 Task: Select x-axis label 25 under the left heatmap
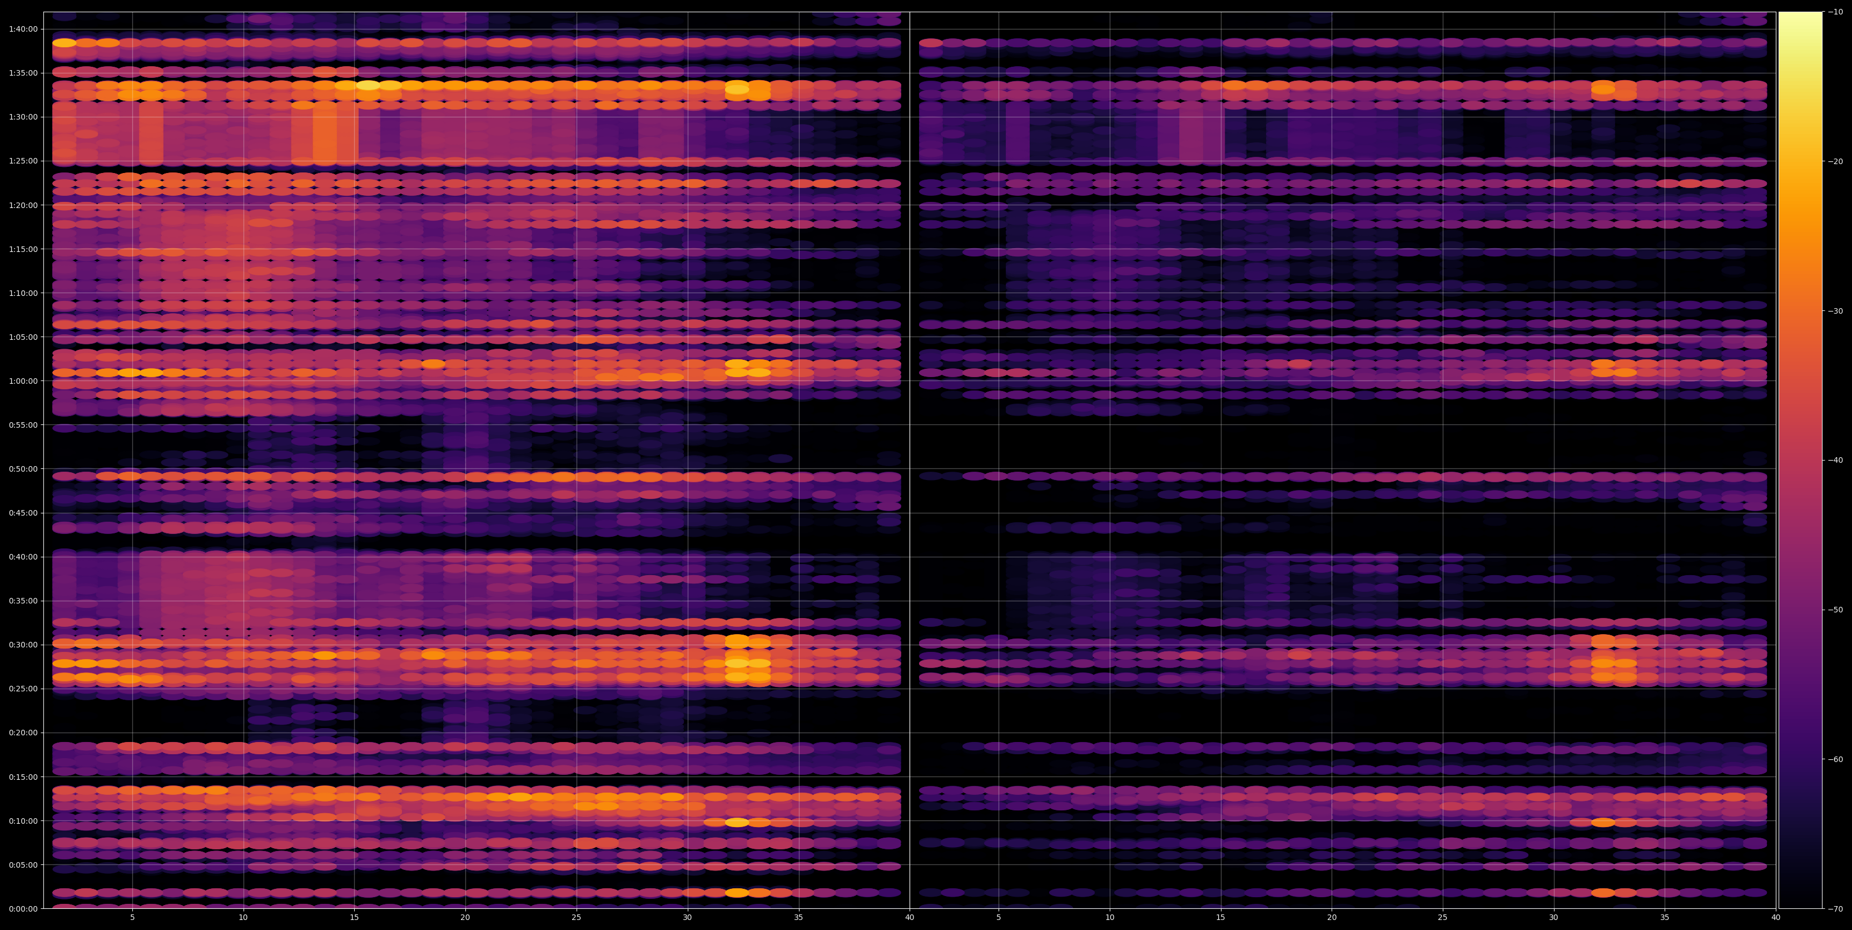577,918
